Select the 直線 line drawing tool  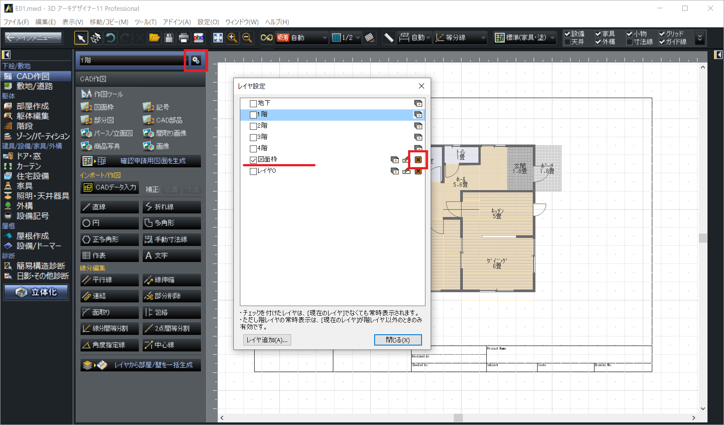click(x=110, y=207)
